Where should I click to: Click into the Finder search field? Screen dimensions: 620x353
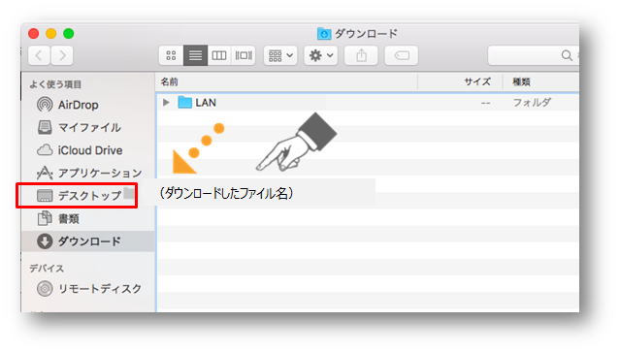pos(533,55)
